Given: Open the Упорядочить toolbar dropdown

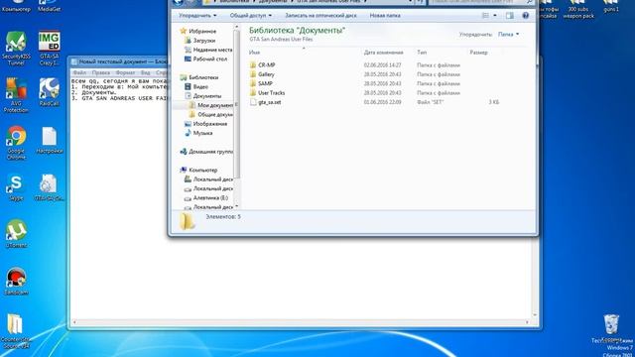Looking at the screenshot, I should [197, 16].
